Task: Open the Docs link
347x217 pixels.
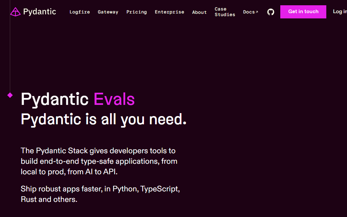Action: point(249,12)
